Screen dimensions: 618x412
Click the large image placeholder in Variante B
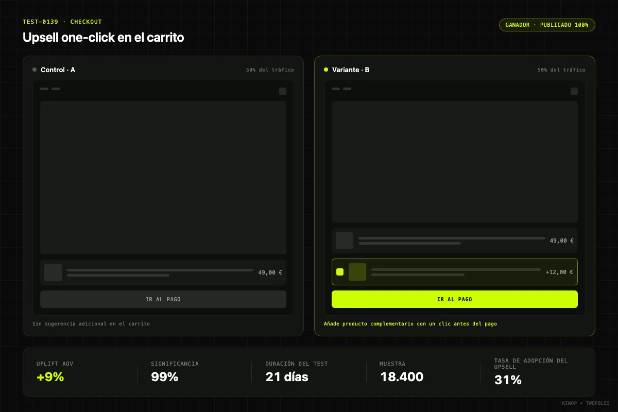(455, 162)
